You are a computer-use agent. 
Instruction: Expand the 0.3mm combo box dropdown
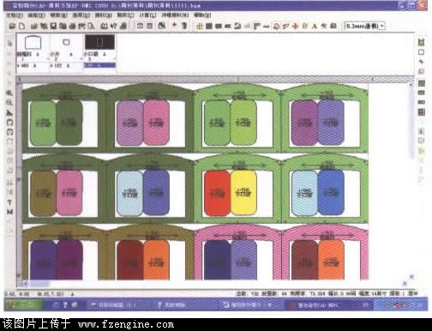(382, 26)
